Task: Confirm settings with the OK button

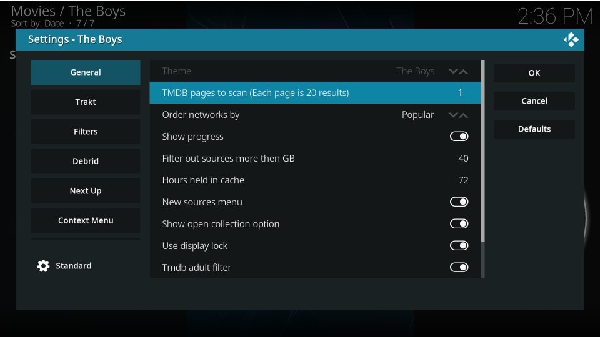Action: (x=534, y=73)
